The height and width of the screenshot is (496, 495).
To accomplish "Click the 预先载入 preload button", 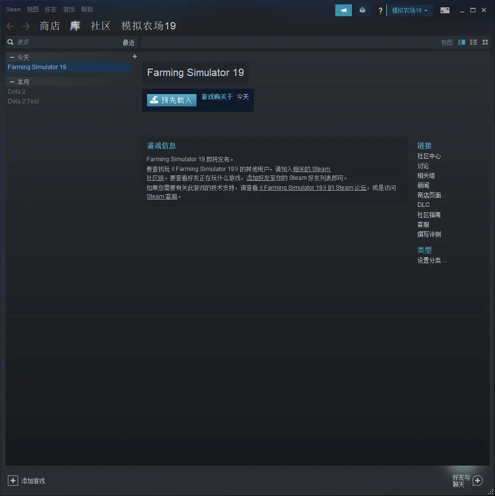I will pos(172,100).
